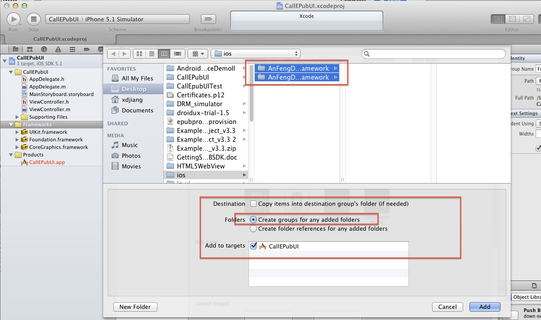
Task: Select Documents in Favorites sidebar
Action: point(132,110)
